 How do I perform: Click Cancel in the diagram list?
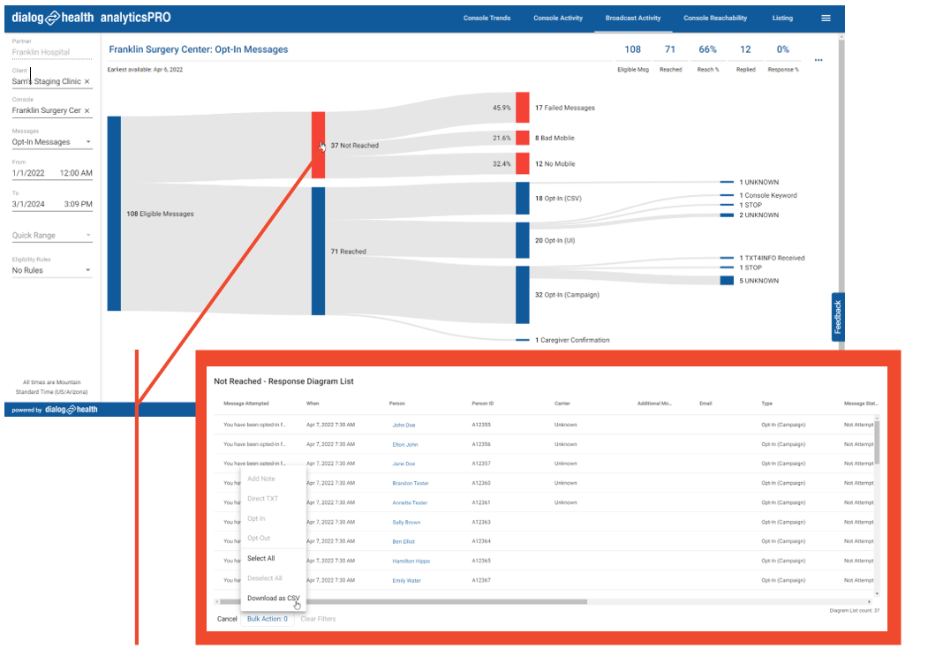click(x=227, y=619)
